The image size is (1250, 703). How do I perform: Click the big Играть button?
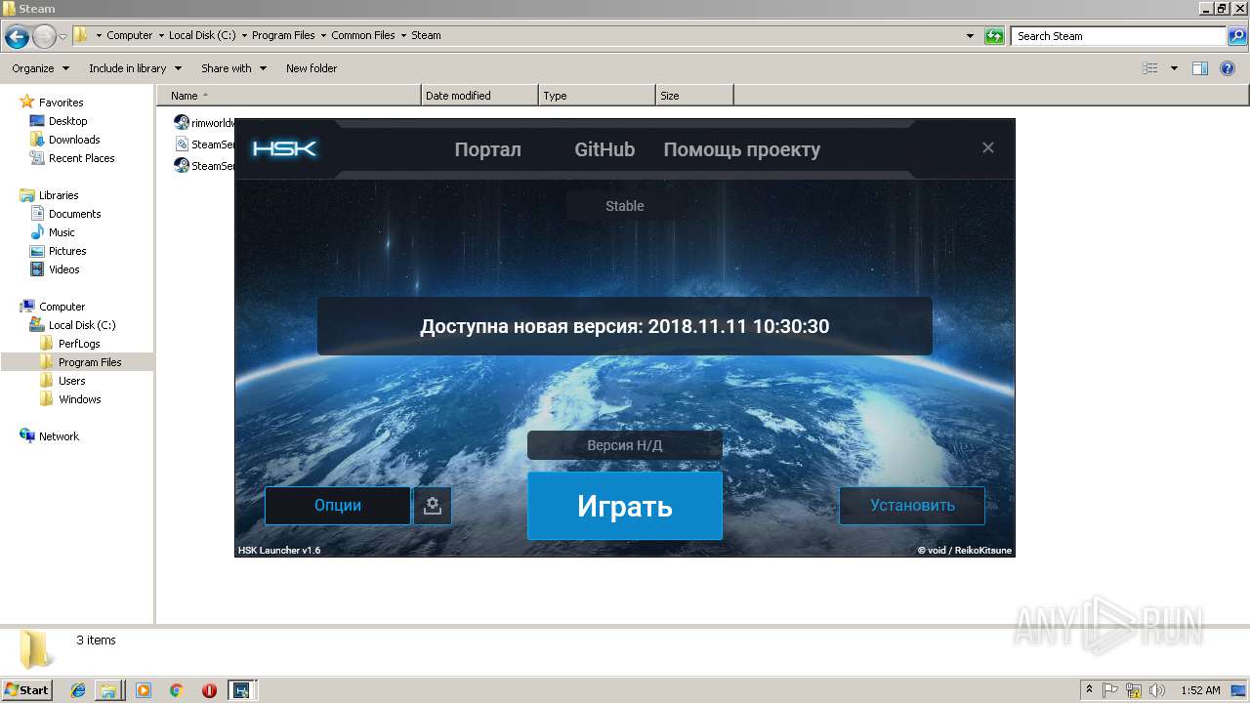coord(625,506)
